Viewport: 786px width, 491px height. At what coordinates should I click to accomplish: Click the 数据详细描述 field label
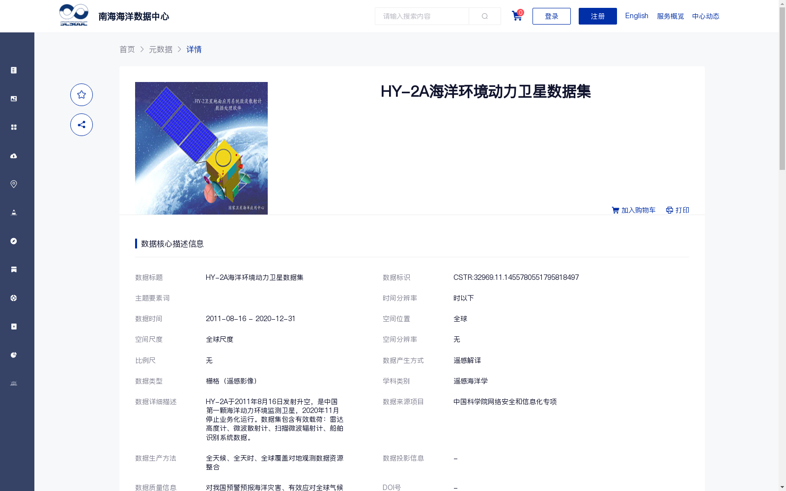[x=156, y=402]
